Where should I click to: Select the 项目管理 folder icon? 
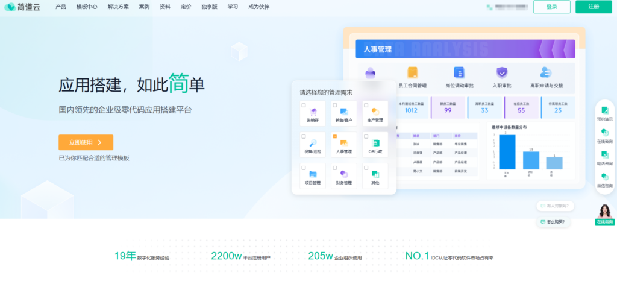pyautogui.click(x=313, y=174)
